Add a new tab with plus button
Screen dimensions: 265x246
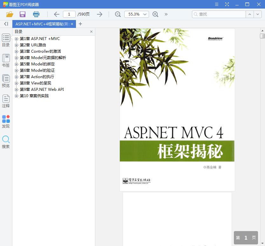click(80, 24)
